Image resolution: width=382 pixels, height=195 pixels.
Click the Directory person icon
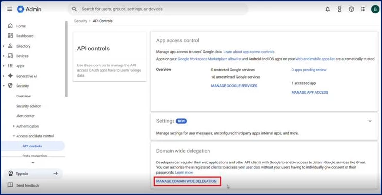pos(10,46)
